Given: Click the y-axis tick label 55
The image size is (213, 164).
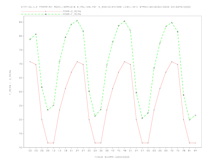Looking at the screenshot, I should 21,106.
